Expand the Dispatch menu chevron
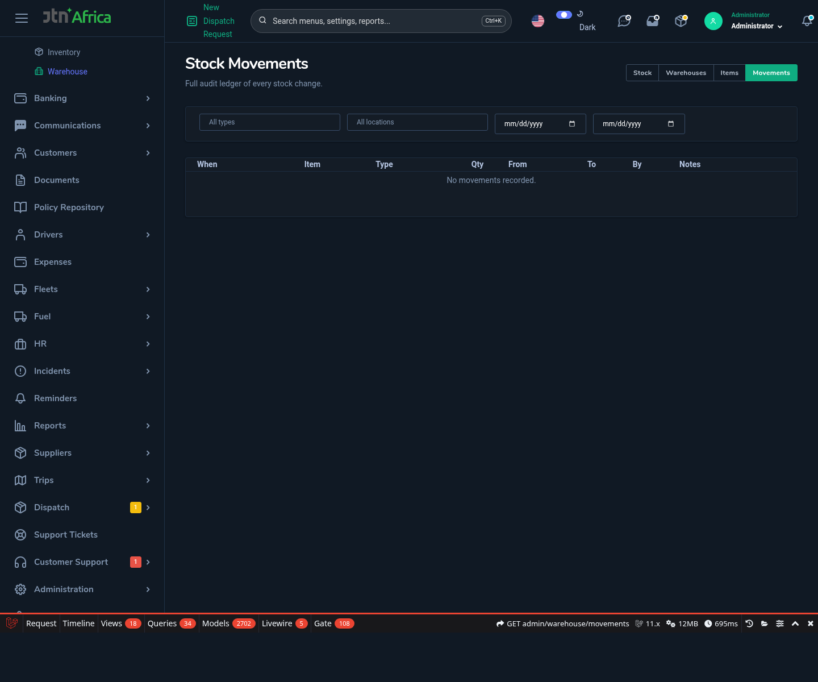 148,508
